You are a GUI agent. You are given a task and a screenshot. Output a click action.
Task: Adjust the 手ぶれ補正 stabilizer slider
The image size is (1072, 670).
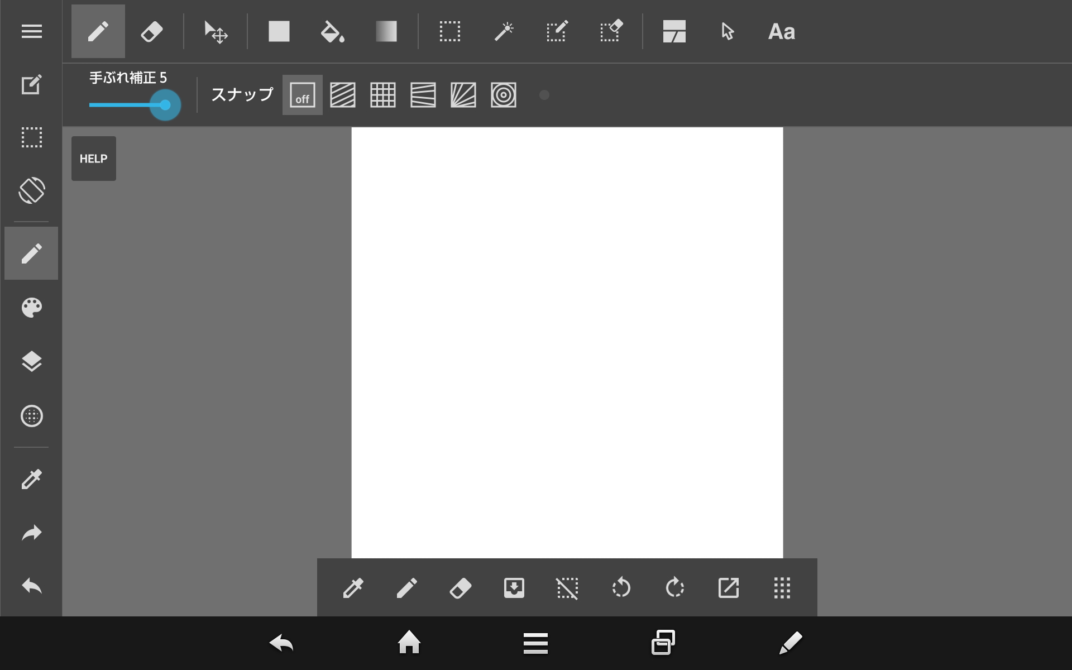165,105
